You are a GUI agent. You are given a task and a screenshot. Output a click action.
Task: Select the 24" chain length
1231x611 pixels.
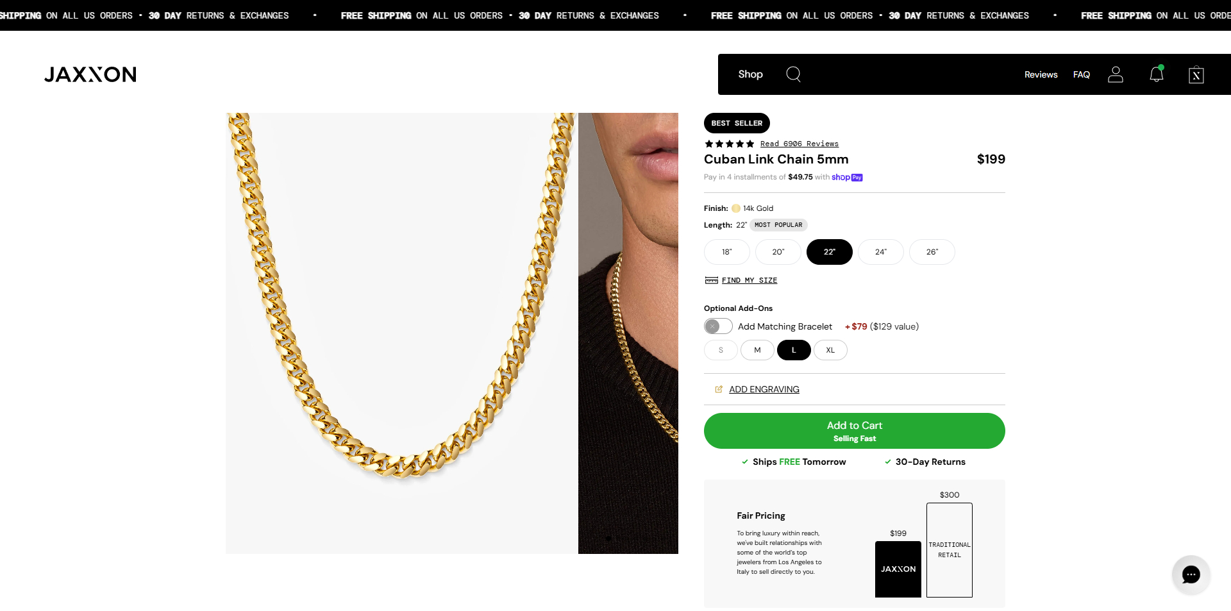tap(880, 252)
